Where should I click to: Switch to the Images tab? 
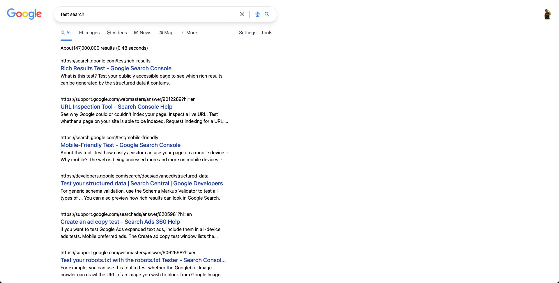click(x=89, y=33)
